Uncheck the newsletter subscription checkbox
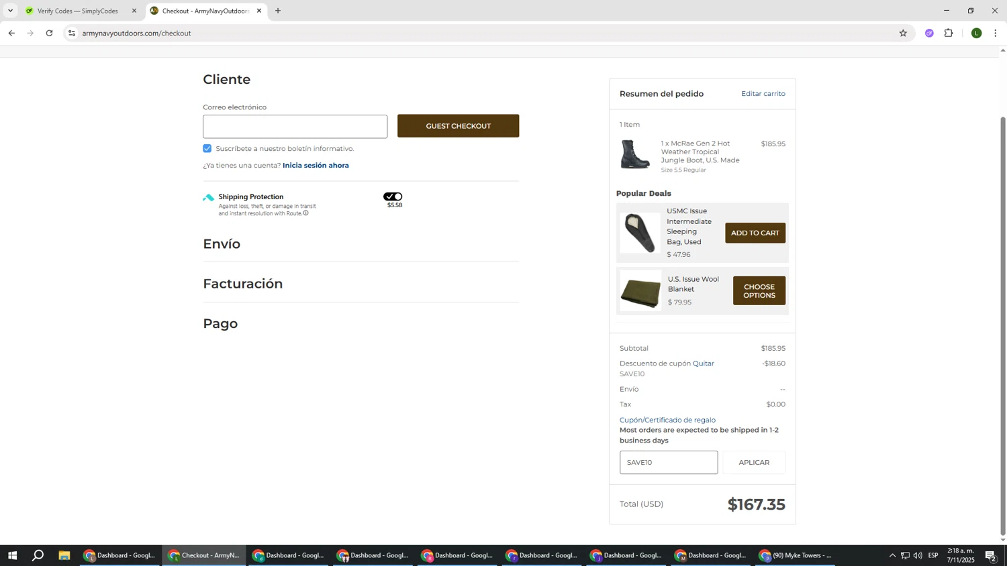Viewport: 1007px width, 566px height. [x=207, y=148]
